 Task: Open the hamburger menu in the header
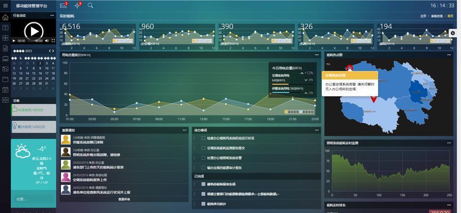(x=5, y=5)
